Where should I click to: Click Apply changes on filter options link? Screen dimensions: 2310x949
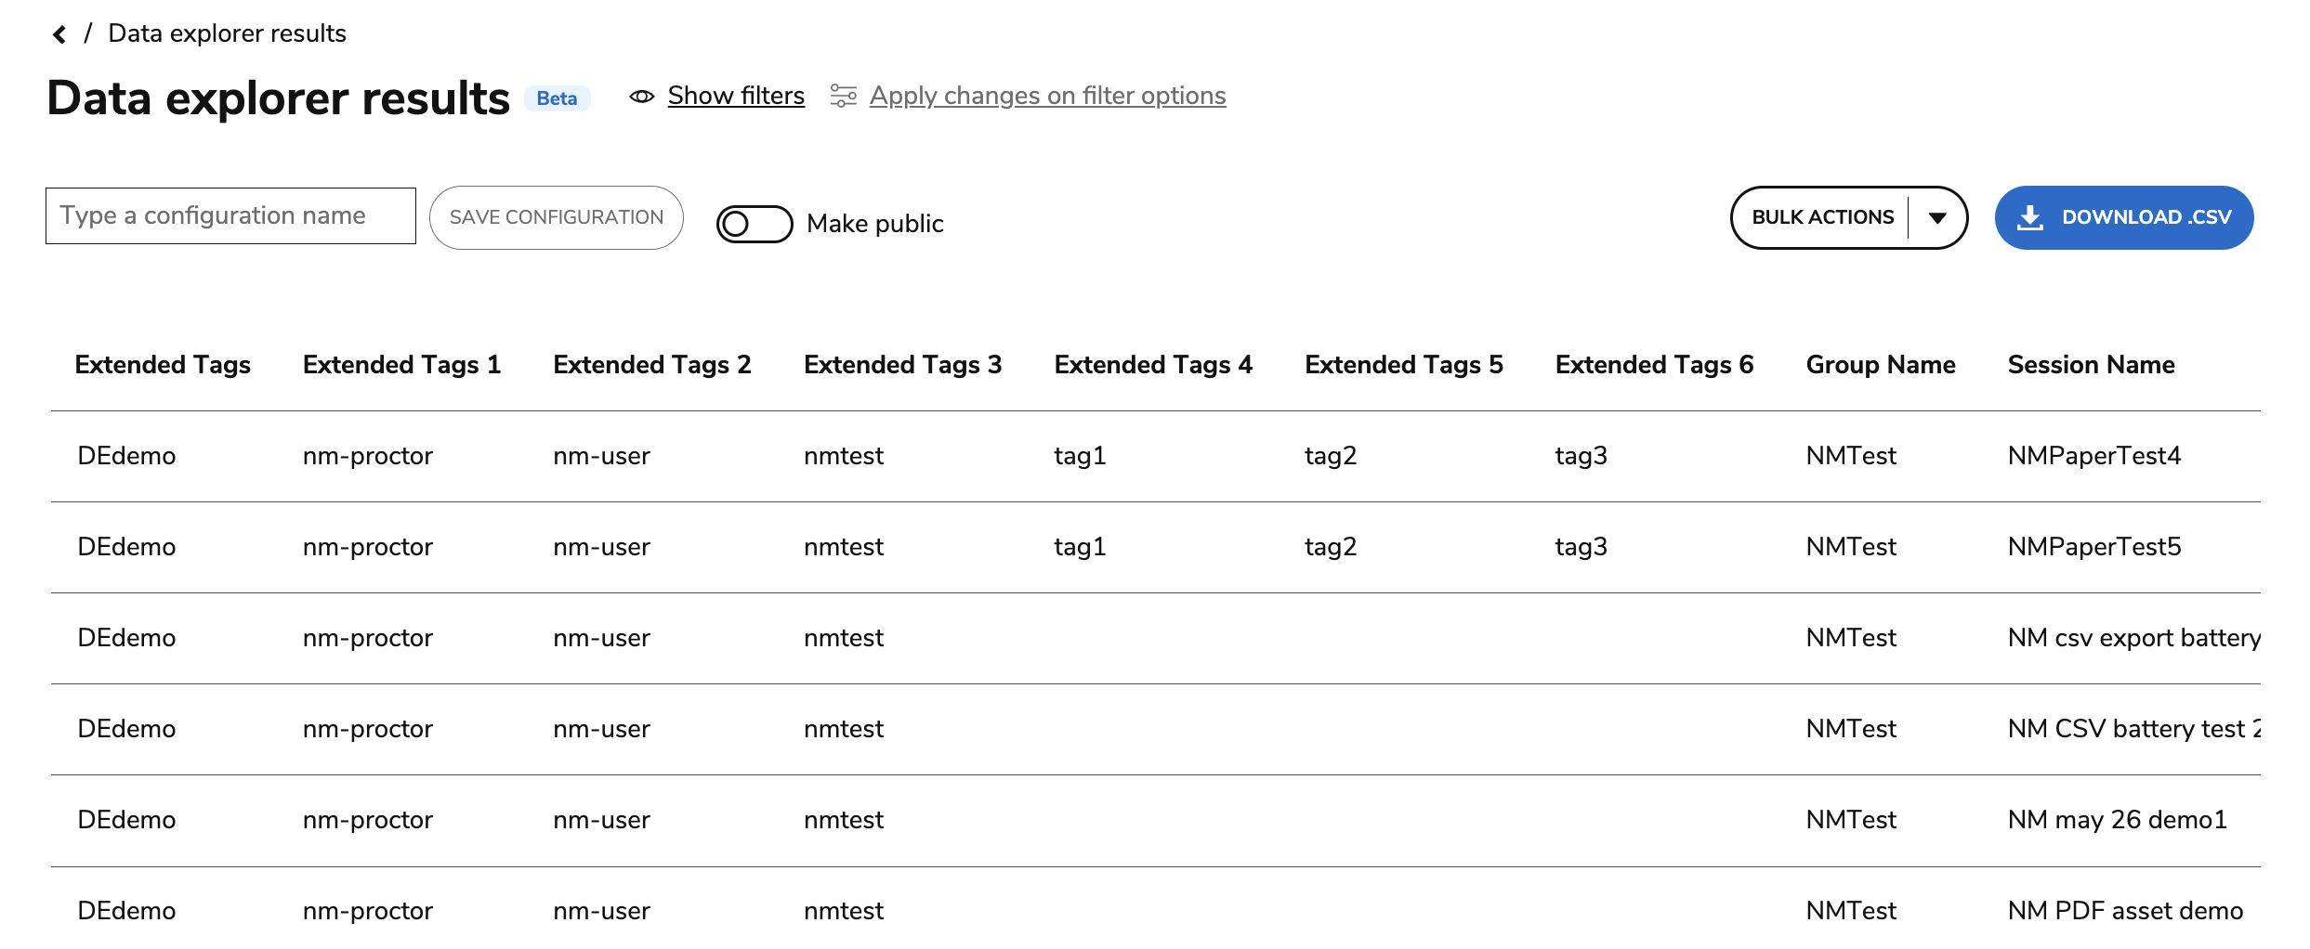(1047, 96)
